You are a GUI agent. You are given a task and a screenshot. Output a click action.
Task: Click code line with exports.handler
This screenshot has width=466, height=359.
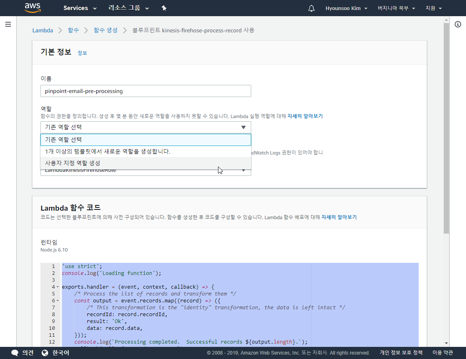(x=138, y=287)
